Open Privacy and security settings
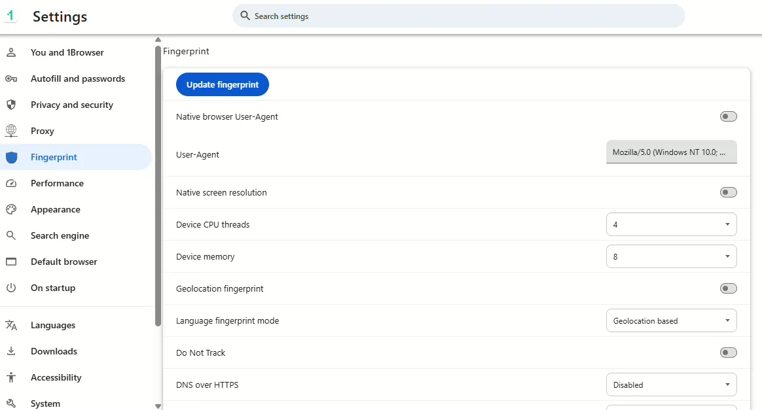 76,105
